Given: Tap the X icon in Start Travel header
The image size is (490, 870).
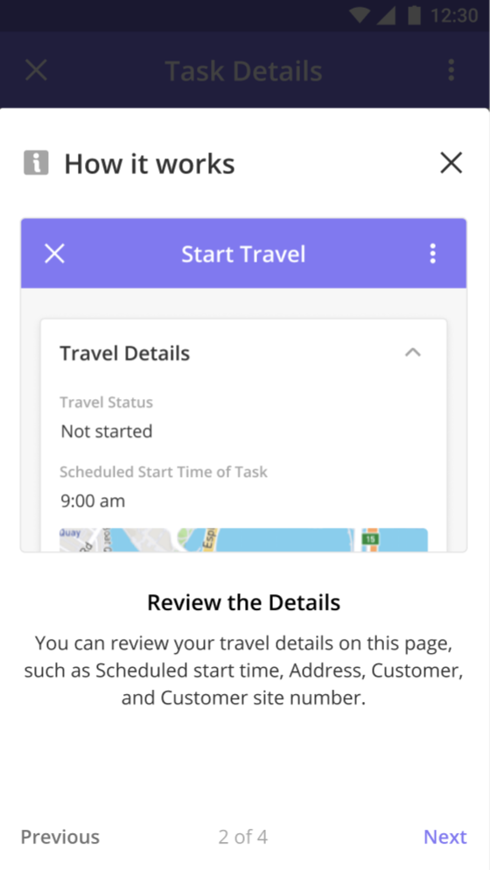Looking at the screenshot, I should [54, 254].
